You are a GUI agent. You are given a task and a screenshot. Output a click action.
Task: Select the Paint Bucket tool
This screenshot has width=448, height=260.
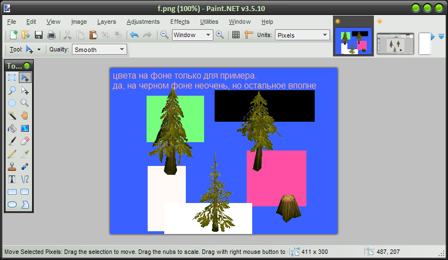tap(12, 128)
